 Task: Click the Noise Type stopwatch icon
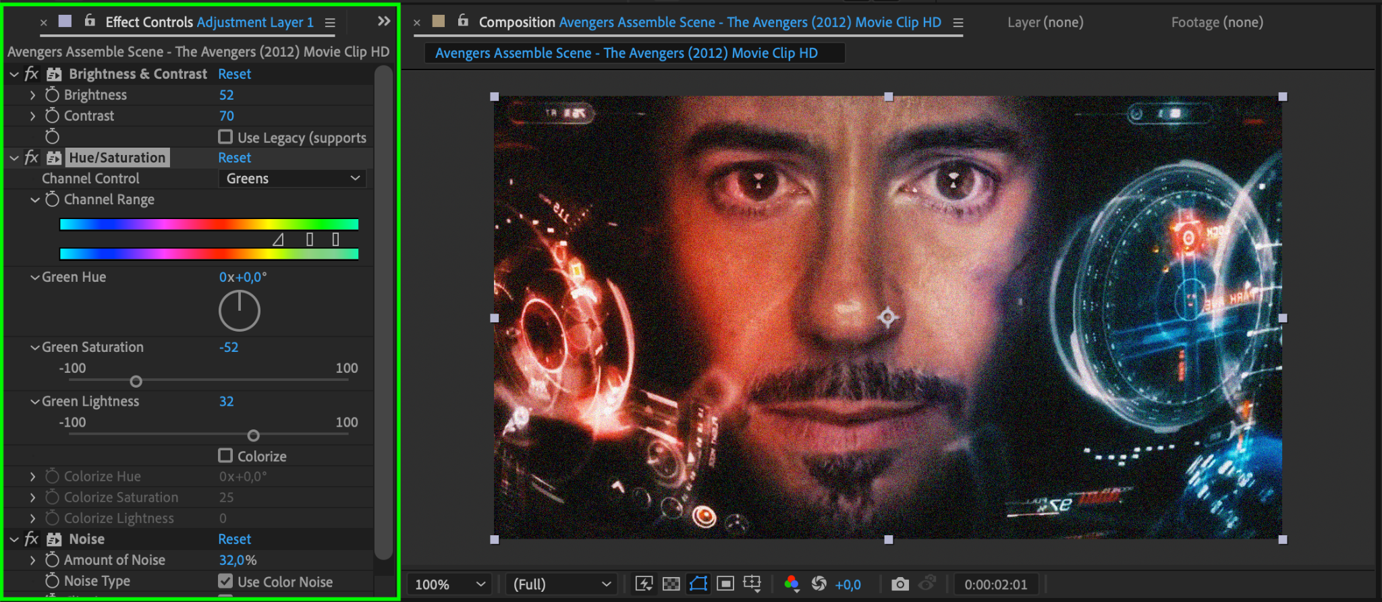[52, 581]
